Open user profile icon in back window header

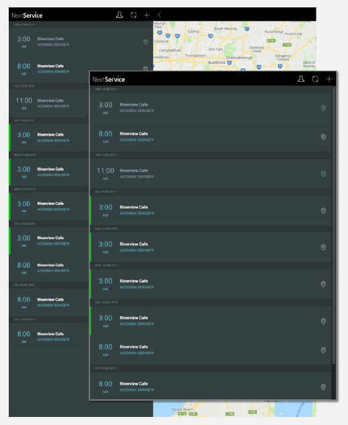[x=120, y=15]
